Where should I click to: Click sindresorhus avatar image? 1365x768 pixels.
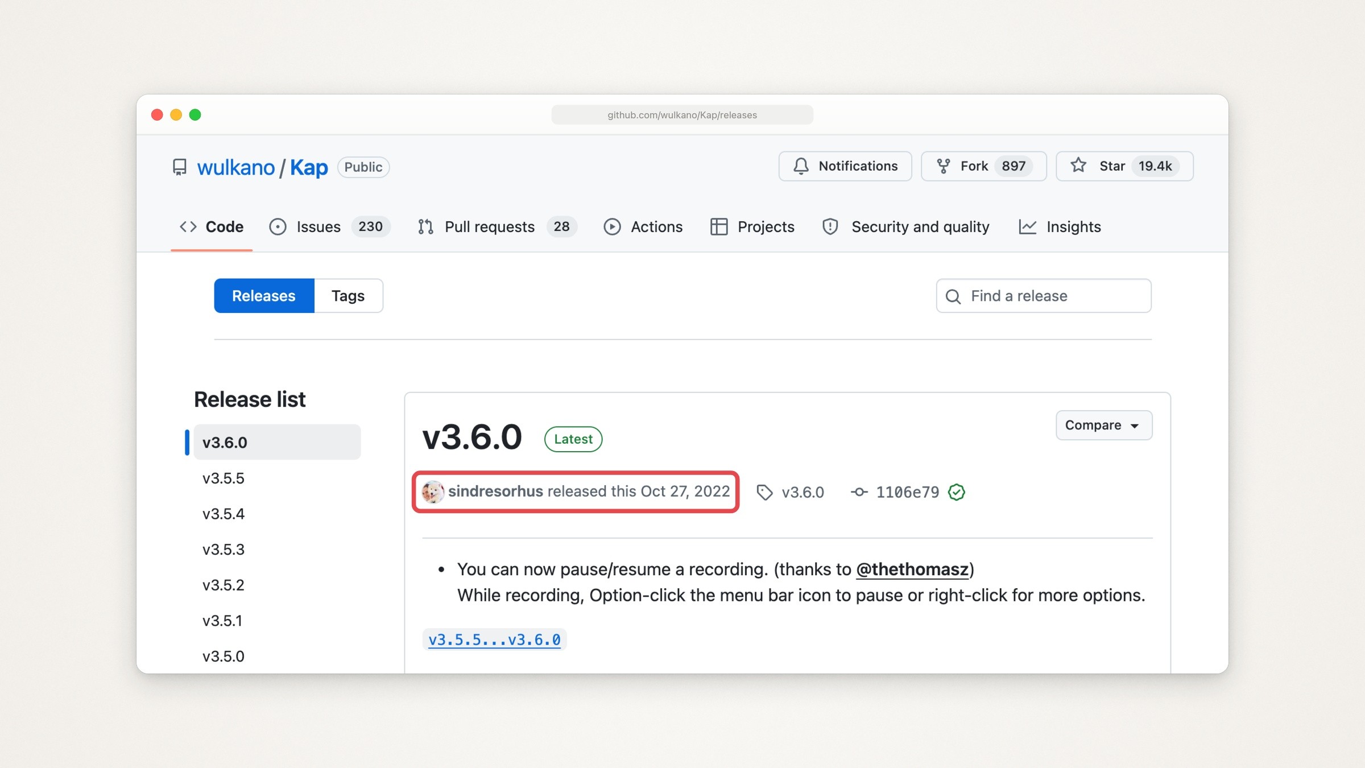pyautogui.click(x=433, y=492)
